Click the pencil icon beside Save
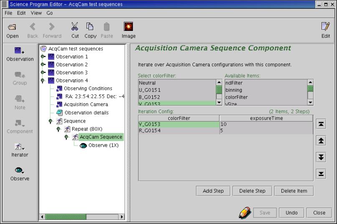Viewport: 337px width, 224px height. (245, 212)
